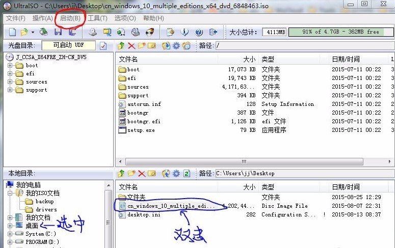
Task: Click the New Folder icon in 光盘目录 toolbar
Action: (x=142, y=45)
